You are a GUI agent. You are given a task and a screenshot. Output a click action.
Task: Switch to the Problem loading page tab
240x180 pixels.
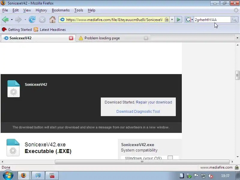pyautogui.click(x=113, y=38)
